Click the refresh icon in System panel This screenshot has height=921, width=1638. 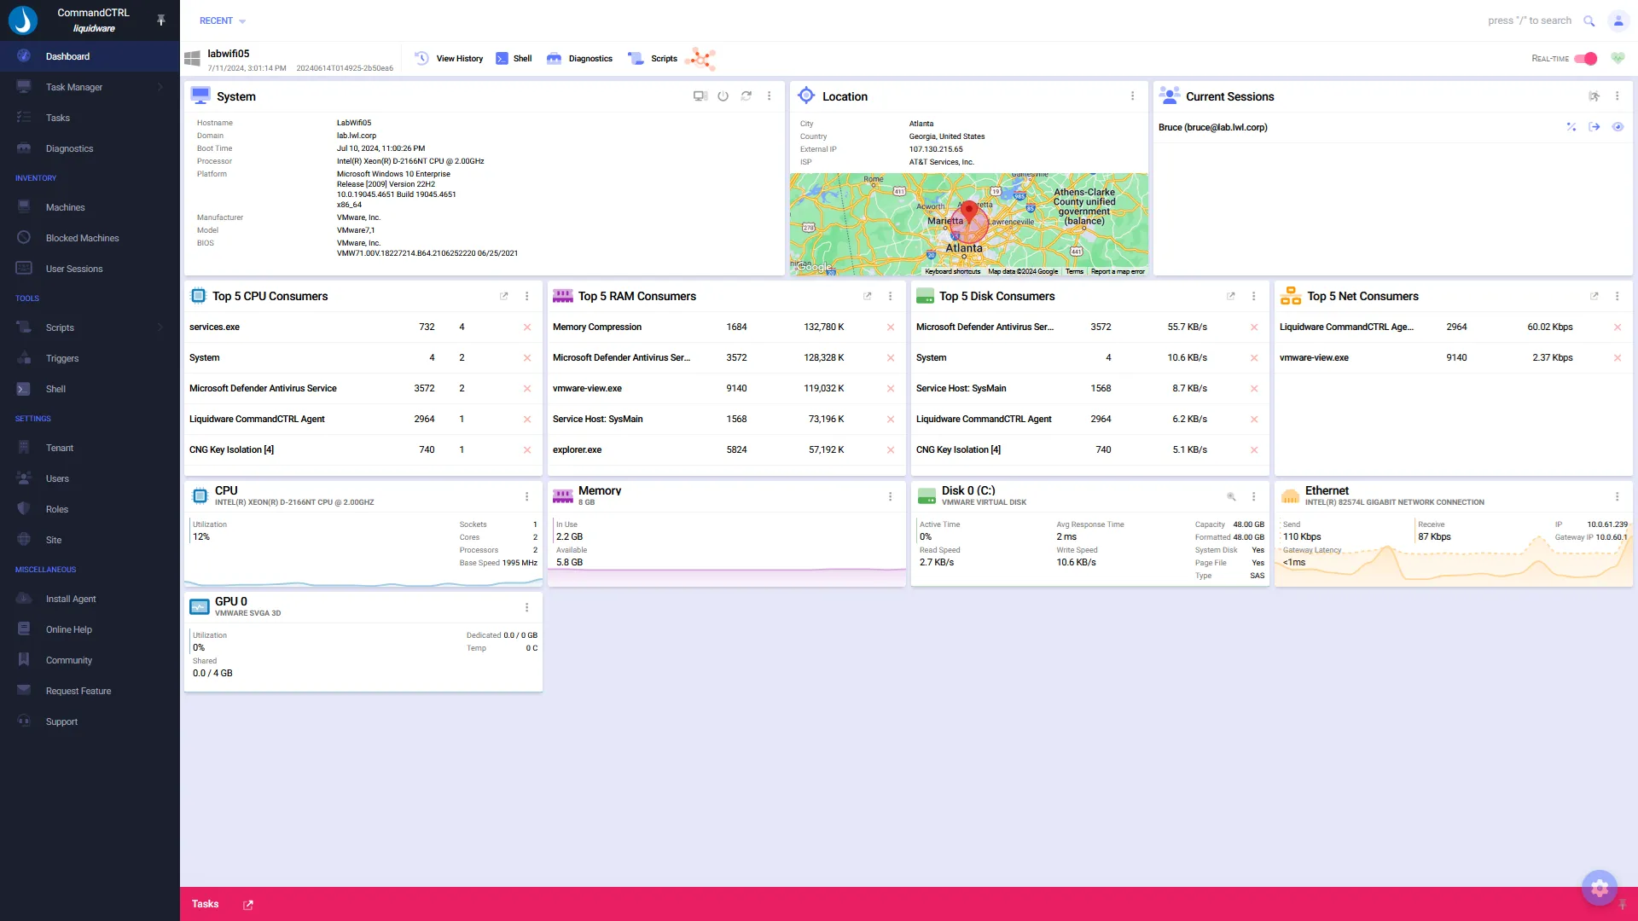coord(746,96)
